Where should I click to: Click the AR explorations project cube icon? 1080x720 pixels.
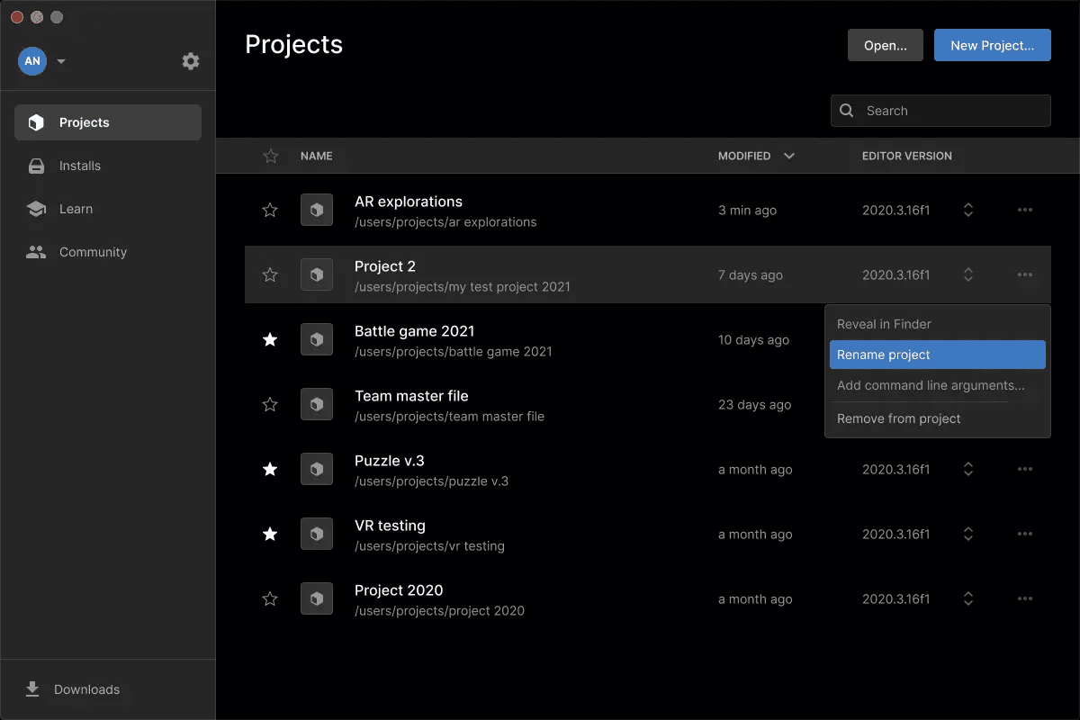(317, 210)
